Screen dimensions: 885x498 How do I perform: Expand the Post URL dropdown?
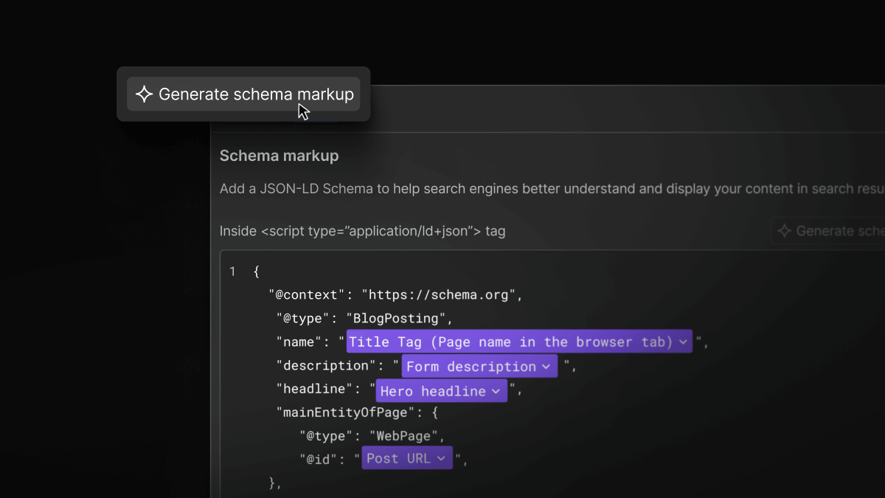point(440,457)
